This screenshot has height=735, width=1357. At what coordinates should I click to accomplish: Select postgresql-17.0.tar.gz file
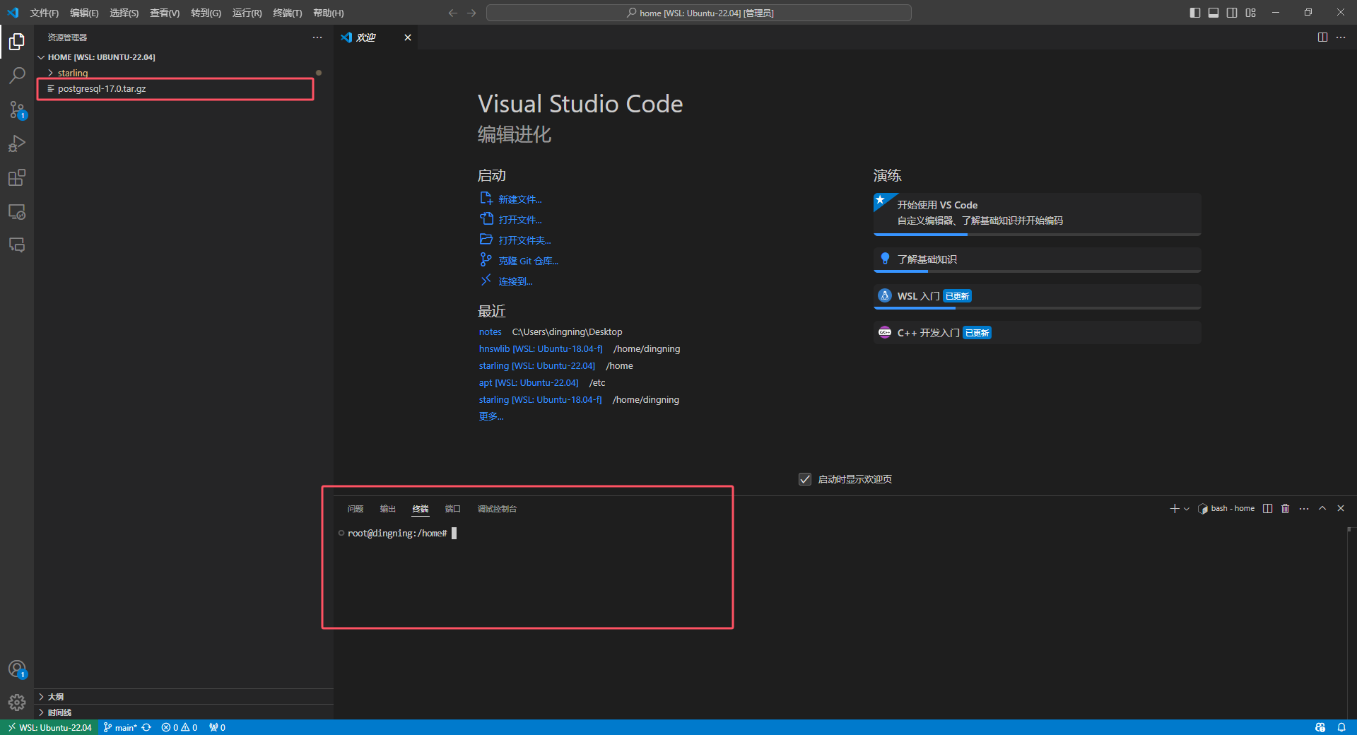(102, 88)
